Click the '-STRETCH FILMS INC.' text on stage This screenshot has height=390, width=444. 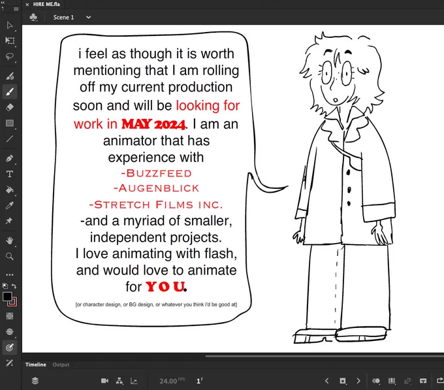click(x=156, y=204)
